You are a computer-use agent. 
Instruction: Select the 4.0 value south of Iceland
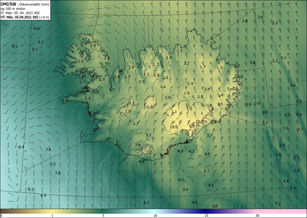[x=207, y=154]
